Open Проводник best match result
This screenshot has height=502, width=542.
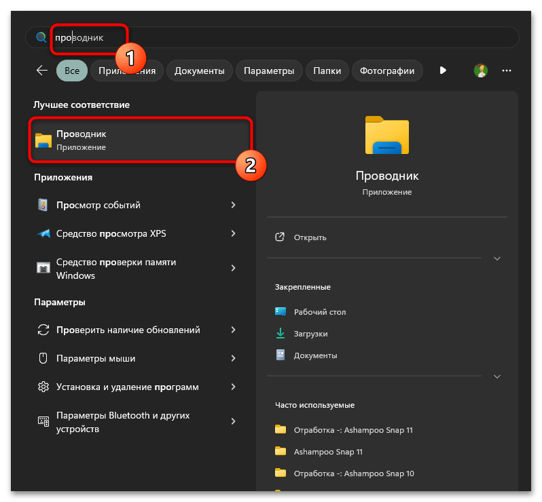141,140
